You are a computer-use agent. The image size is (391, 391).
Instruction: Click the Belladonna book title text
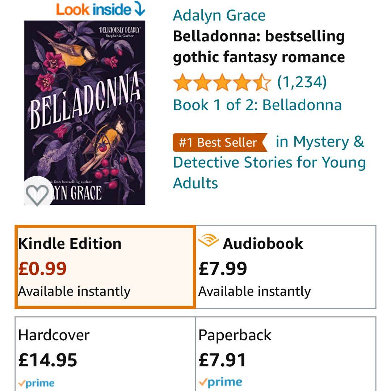pos(258,47)
